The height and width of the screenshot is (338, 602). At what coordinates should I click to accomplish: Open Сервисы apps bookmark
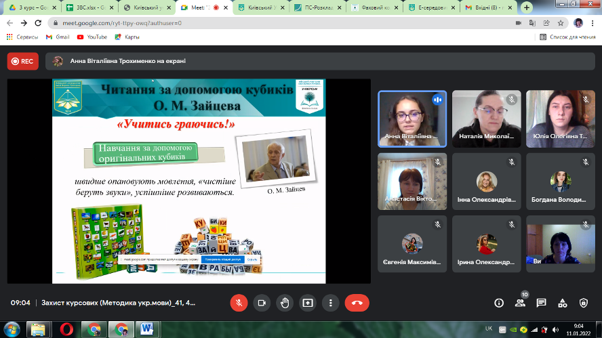(22, 37)
